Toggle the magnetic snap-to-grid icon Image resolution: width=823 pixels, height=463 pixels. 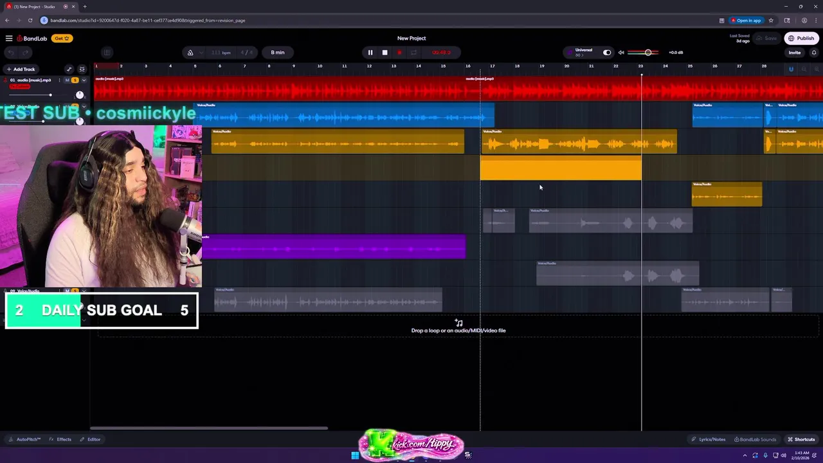point(791,69)
